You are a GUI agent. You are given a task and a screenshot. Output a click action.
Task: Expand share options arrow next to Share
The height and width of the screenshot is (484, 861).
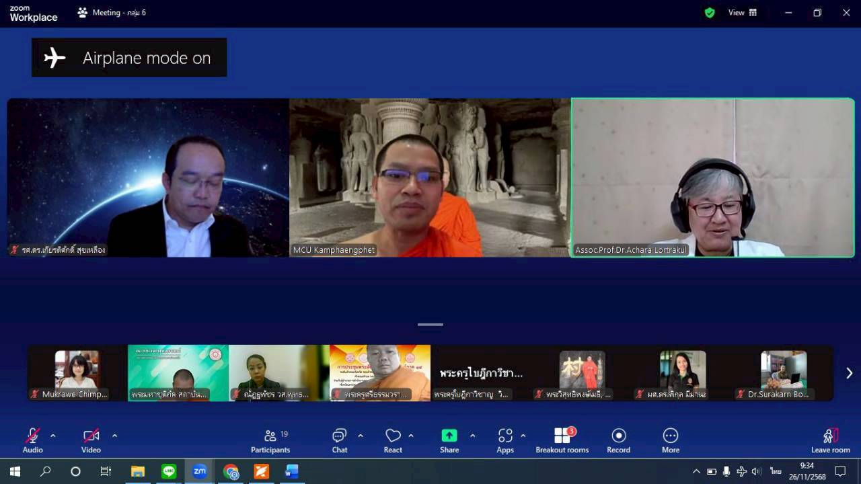point(472,436)
